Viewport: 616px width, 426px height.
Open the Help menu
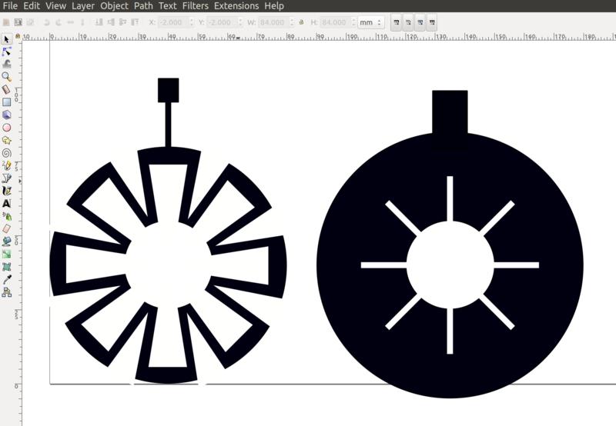click(274, 6)
